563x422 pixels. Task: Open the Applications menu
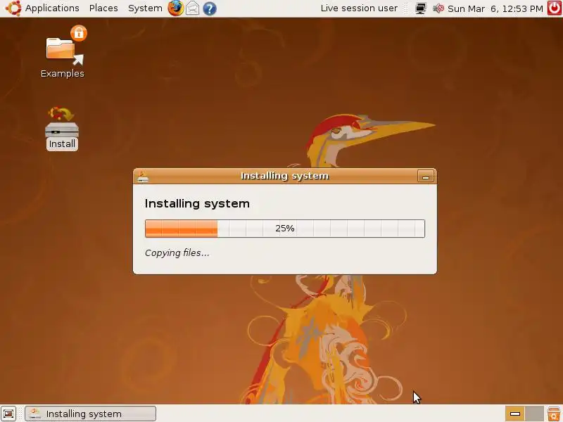coord(52,8)
